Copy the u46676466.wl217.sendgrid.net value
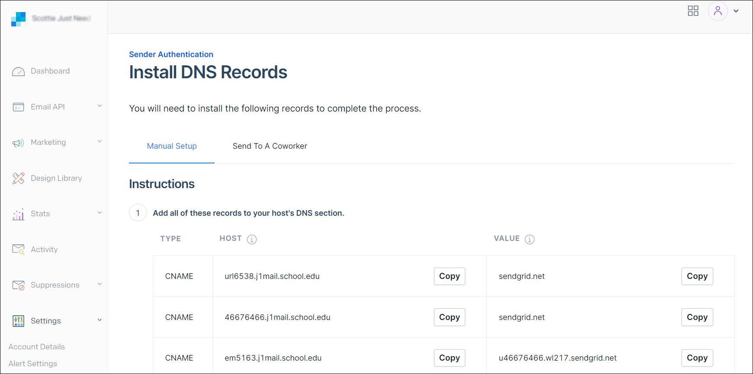 (697, 358)
